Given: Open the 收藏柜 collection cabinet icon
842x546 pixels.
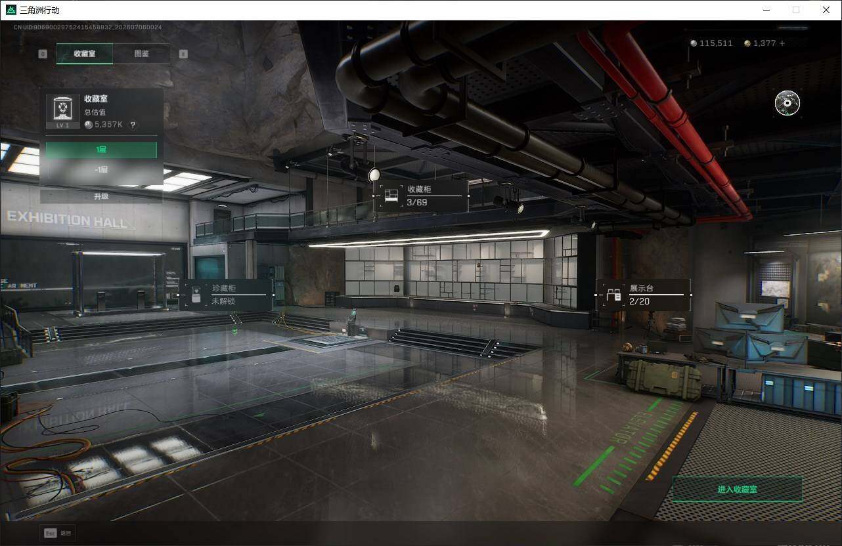Looking at the screenshot, I should pos(391,196).
